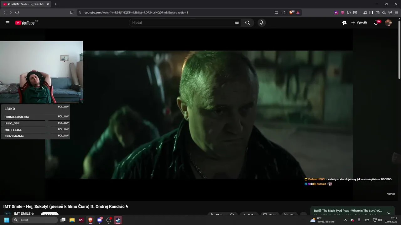Click the pink U extension icon
Screen dimensions: 401x225
(x=342, y=12)
